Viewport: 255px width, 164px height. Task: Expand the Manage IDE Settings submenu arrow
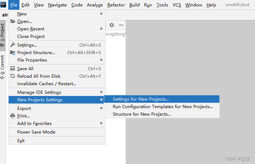coord(102,92)
